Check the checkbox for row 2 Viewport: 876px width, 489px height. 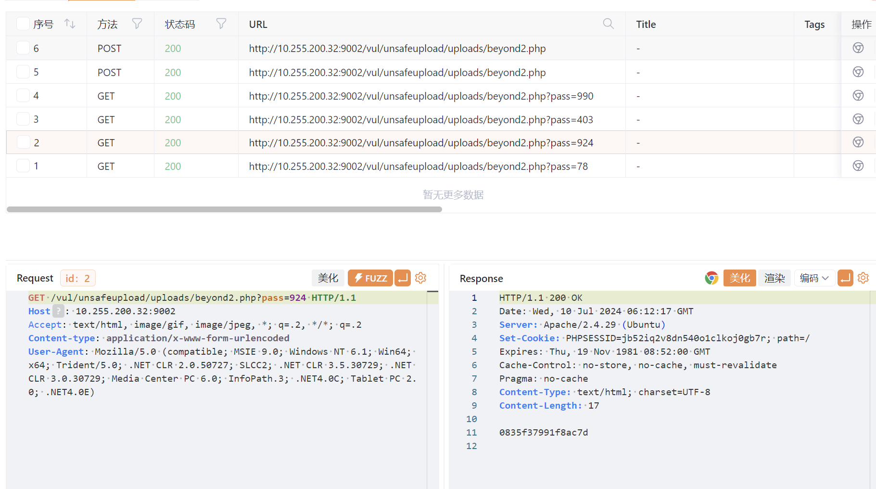pyautogui.click(x=23, y=142)
